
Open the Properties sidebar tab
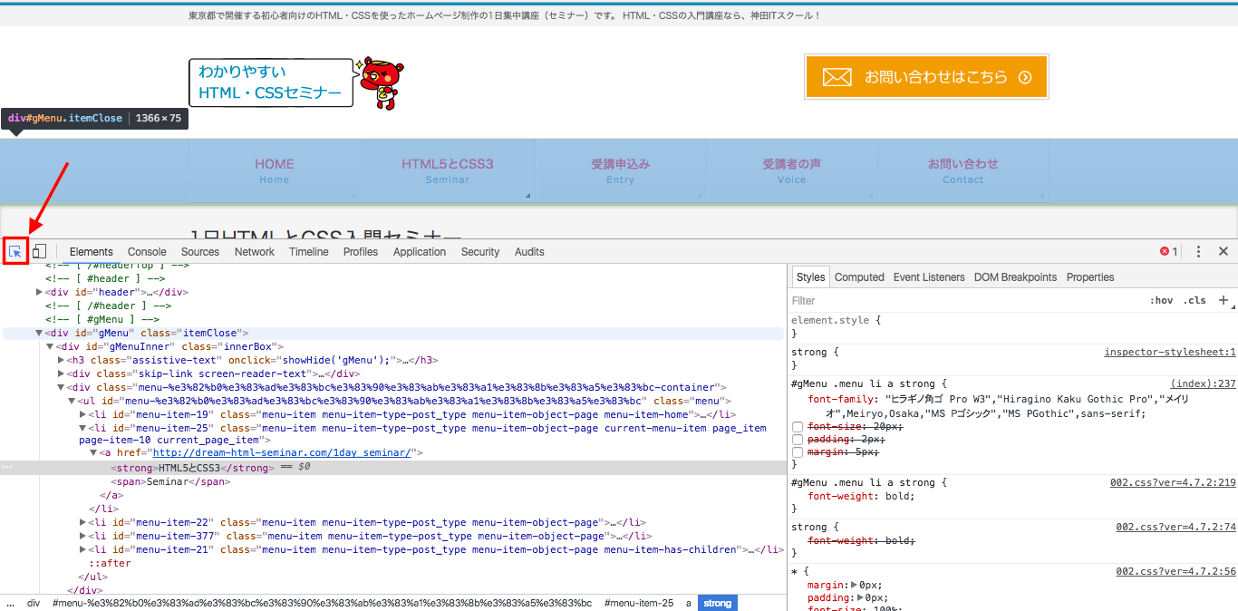1090,277
